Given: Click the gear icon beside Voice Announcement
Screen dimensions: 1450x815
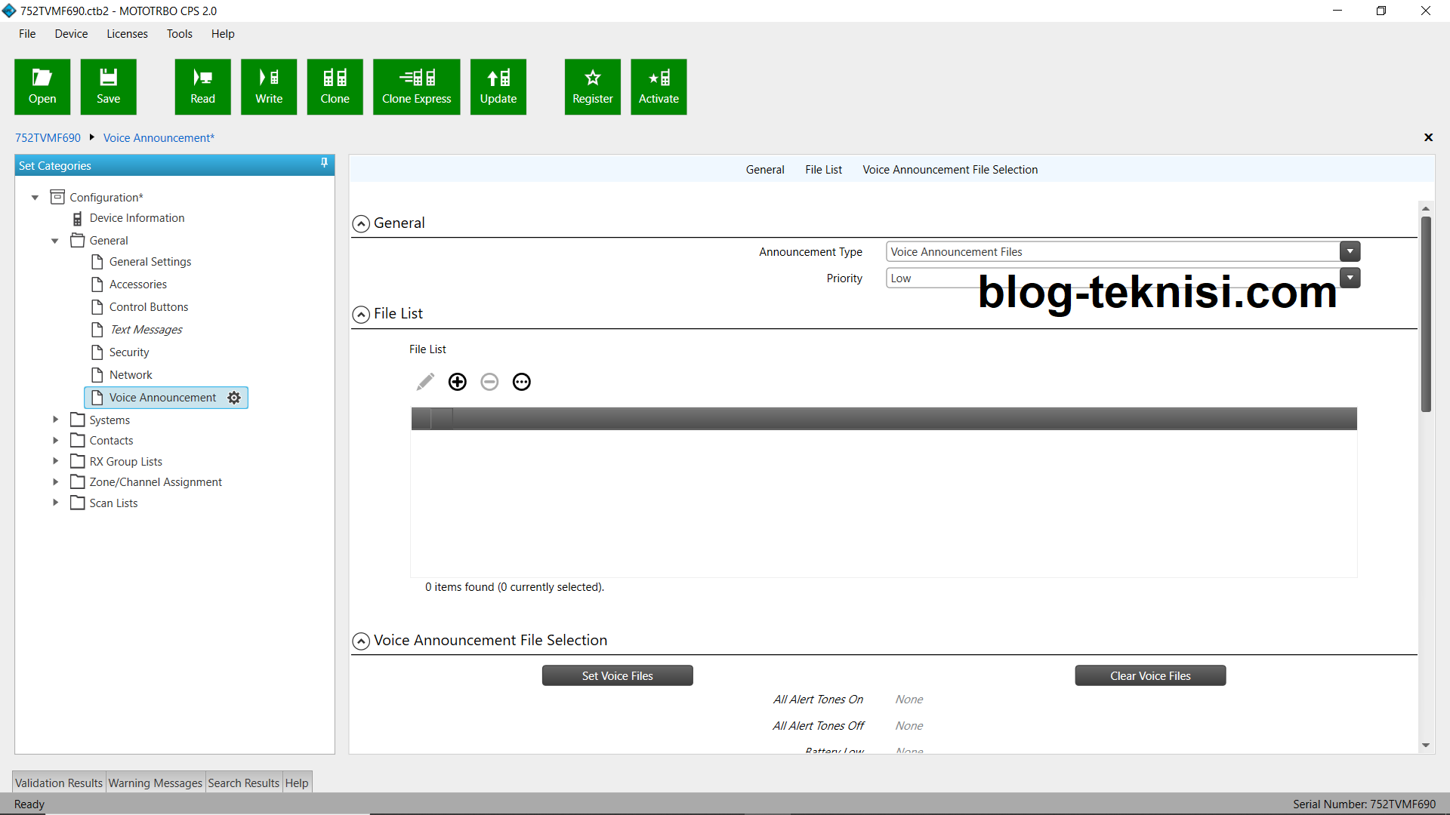Looking at the screenshot, I should [x=234, y=398].
